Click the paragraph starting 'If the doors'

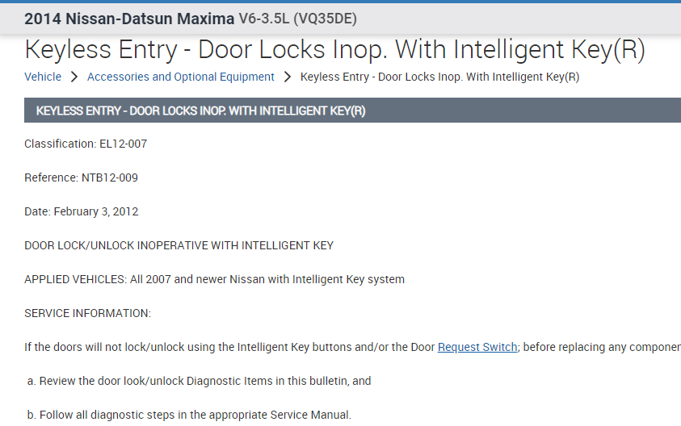226,347
